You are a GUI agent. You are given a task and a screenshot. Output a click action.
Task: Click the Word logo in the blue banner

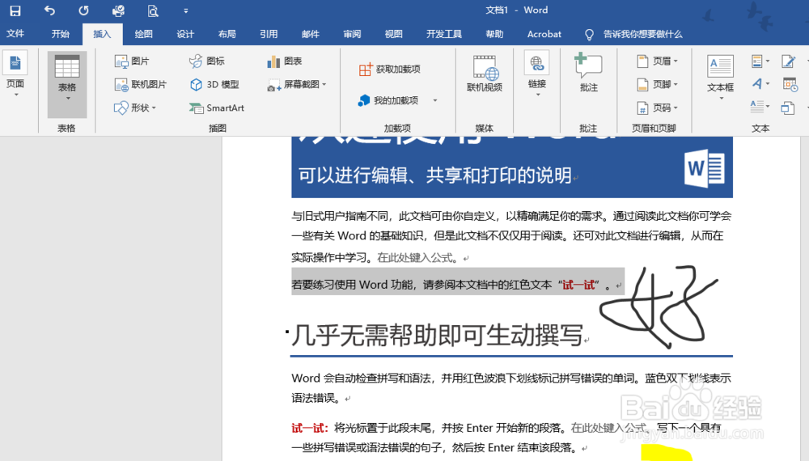tap(705, 168)
